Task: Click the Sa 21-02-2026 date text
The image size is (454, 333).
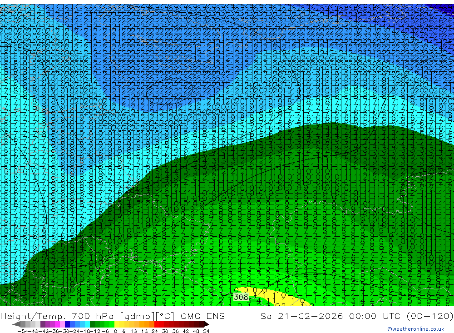Action: (x=302, y=316)
